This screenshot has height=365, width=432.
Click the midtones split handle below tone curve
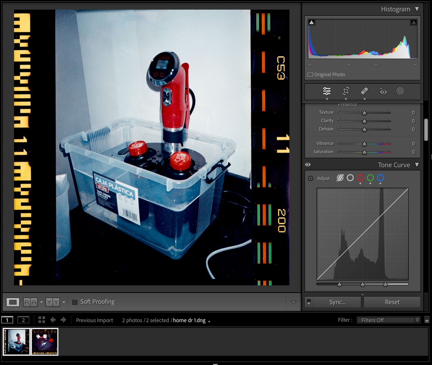click(x=362, y=284)
